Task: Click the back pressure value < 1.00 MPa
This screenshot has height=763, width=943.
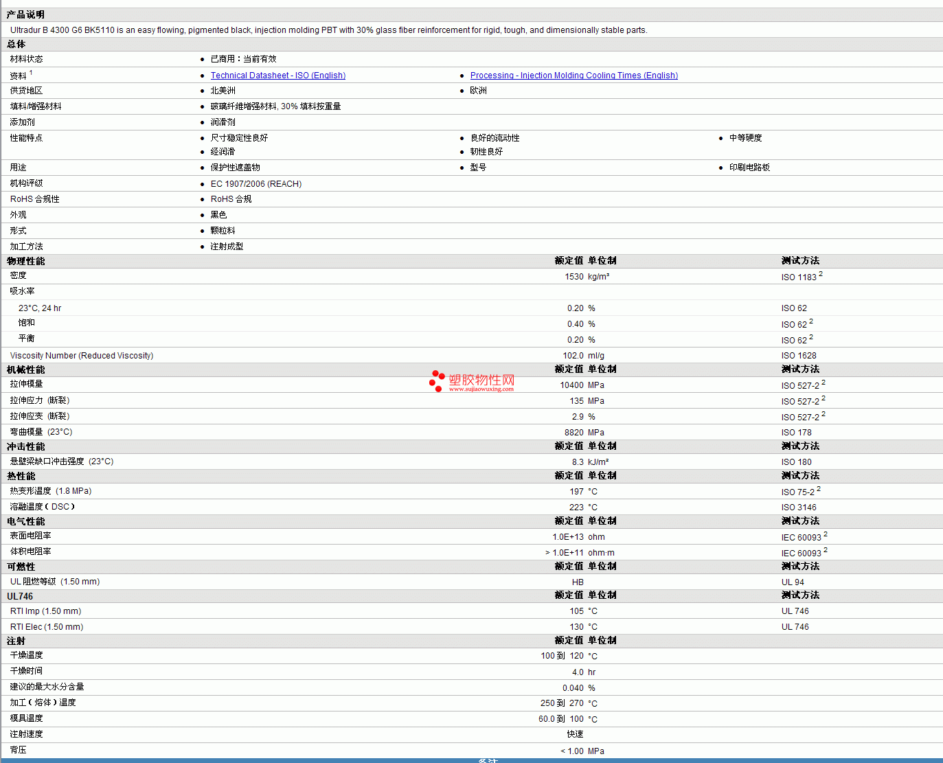Action: coord(582,751)
